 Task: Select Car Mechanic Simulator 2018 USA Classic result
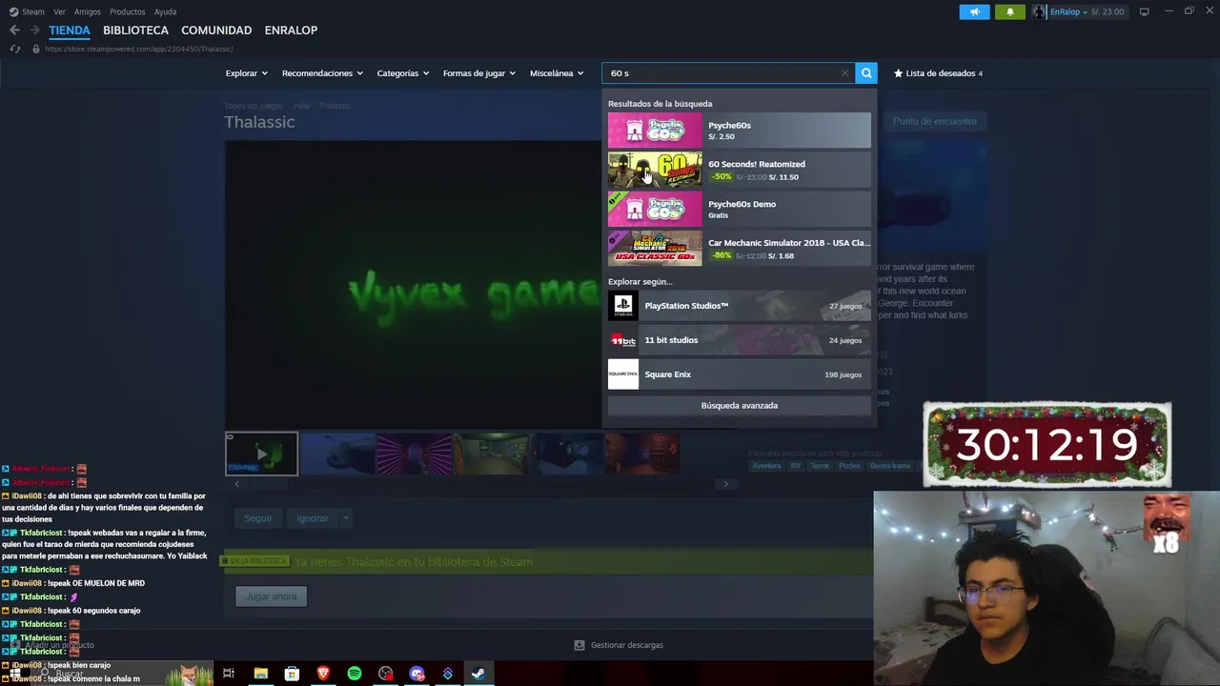[739, 248]
